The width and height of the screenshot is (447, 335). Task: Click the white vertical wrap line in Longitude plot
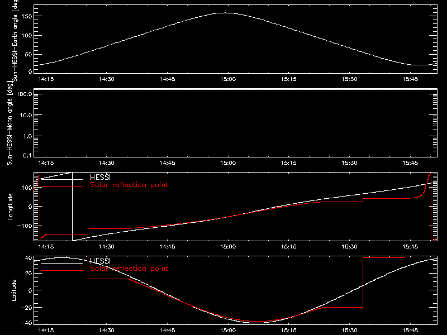[73, 207]
